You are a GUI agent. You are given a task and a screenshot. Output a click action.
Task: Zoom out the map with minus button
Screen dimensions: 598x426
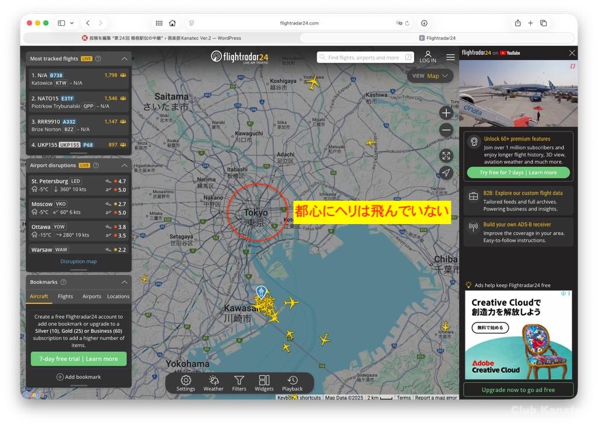click(x=446, y=130)
